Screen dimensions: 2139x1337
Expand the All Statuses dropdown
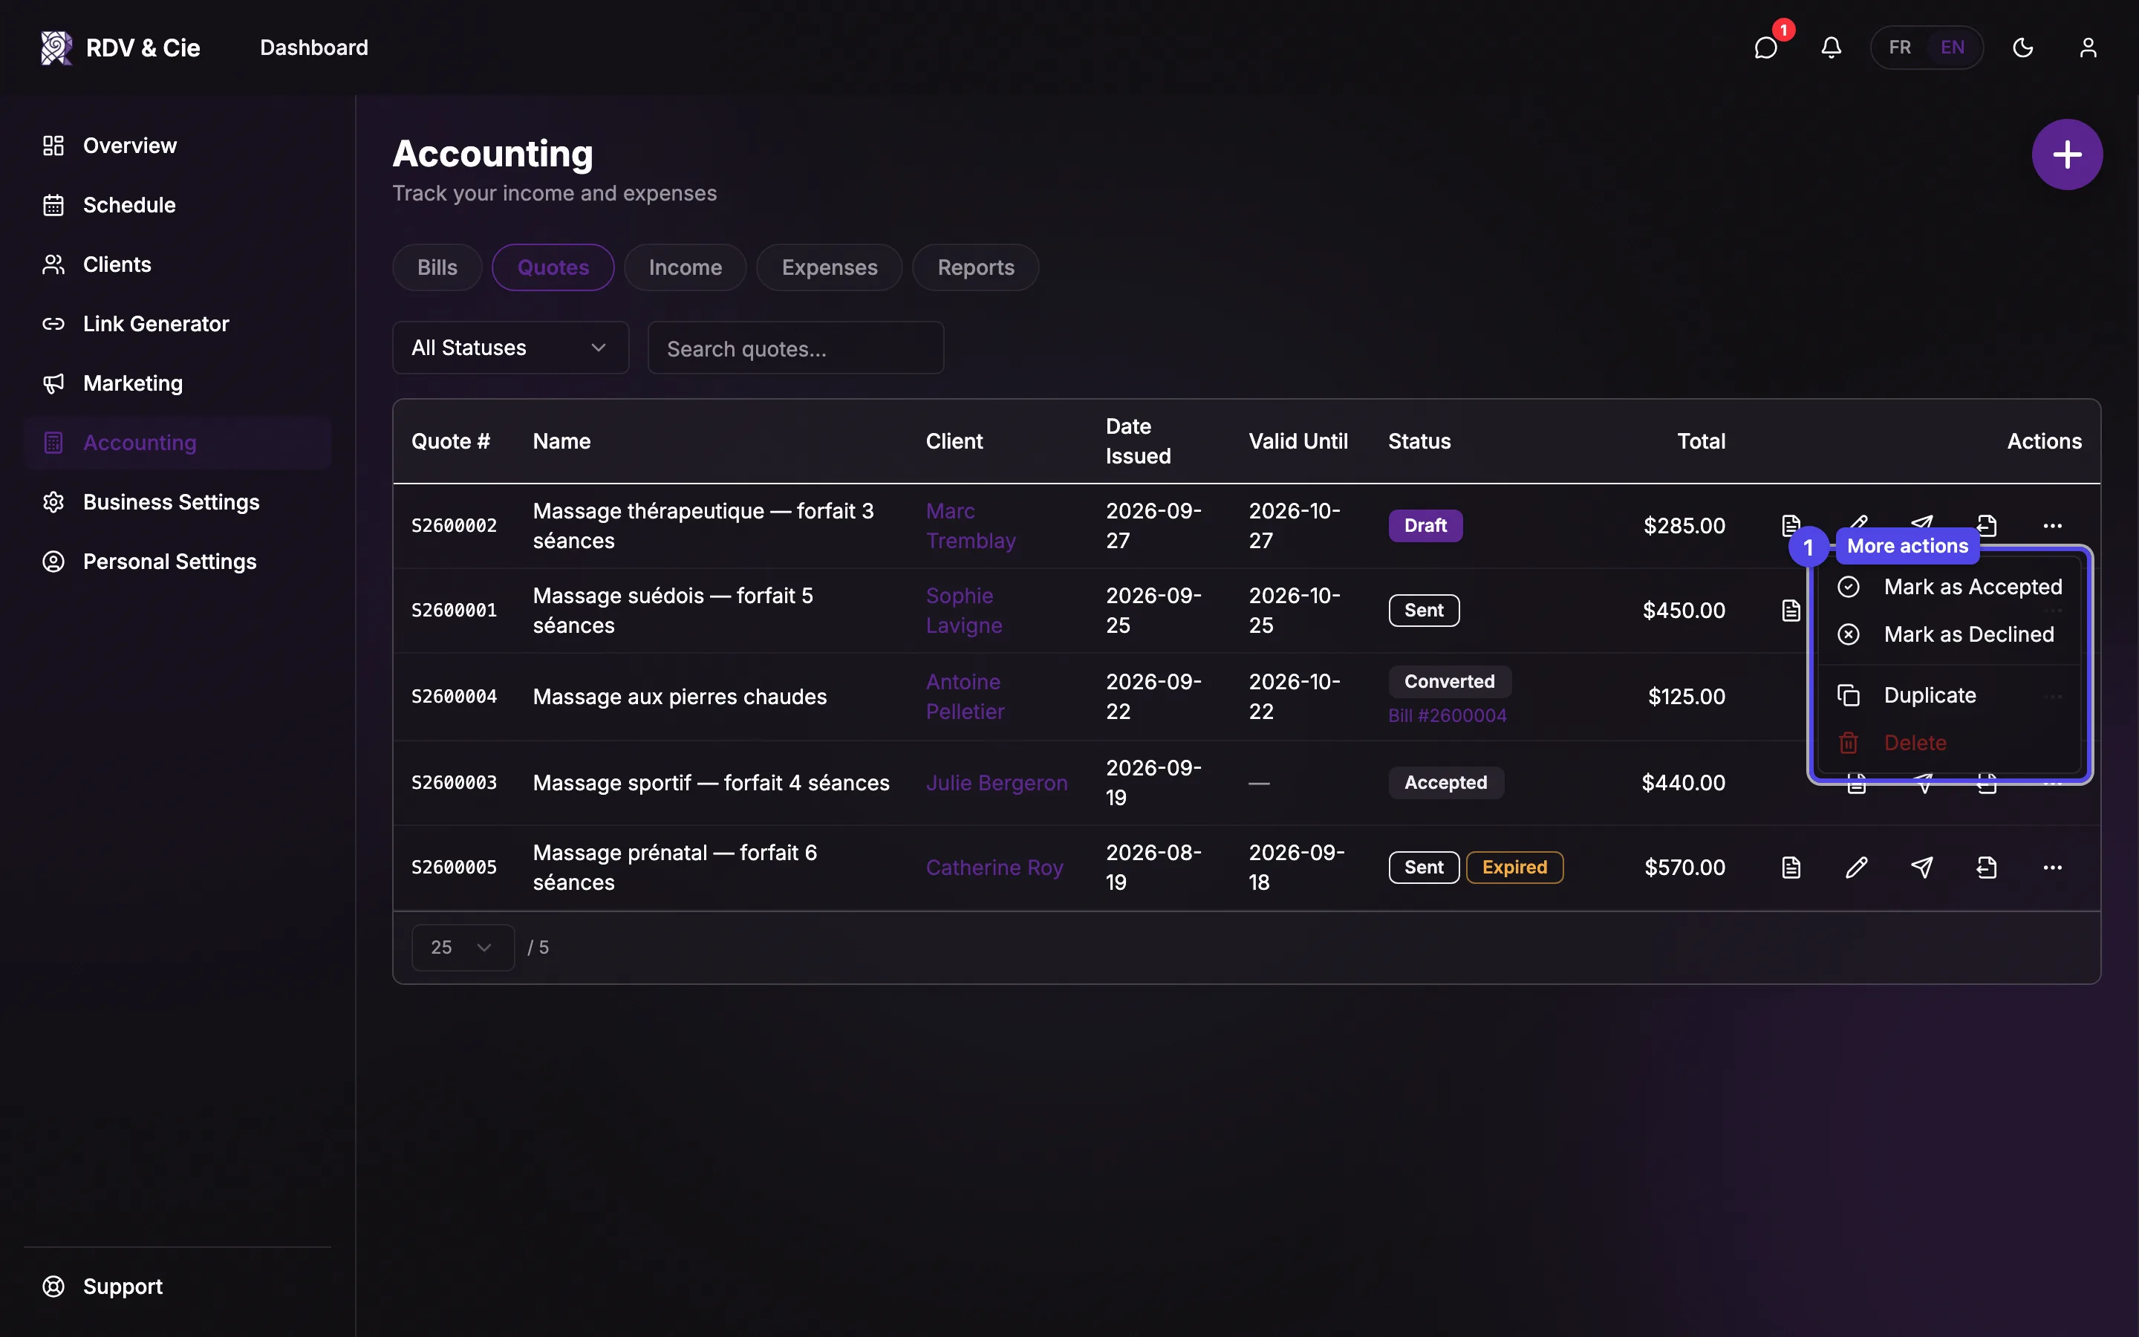(510, 348)
